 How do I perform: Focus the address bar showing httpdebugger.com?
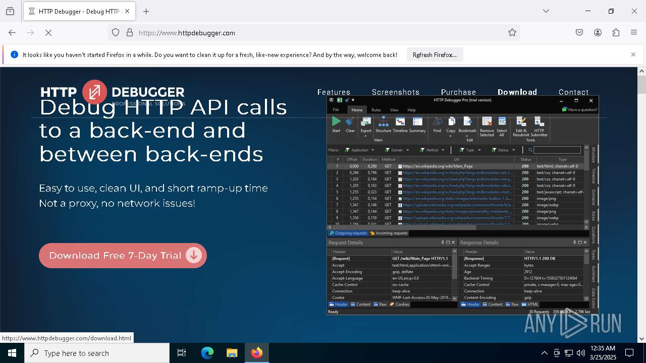(x=314, y=33)
